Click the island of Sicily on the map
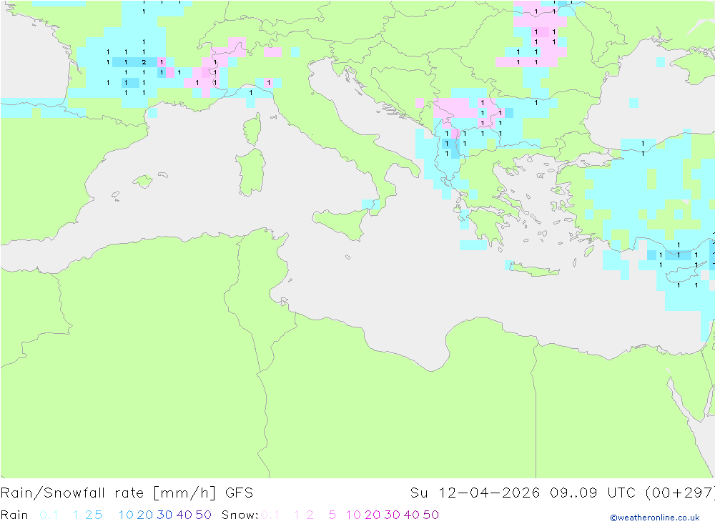The image size is (715, 524). (x=341, y=222)
